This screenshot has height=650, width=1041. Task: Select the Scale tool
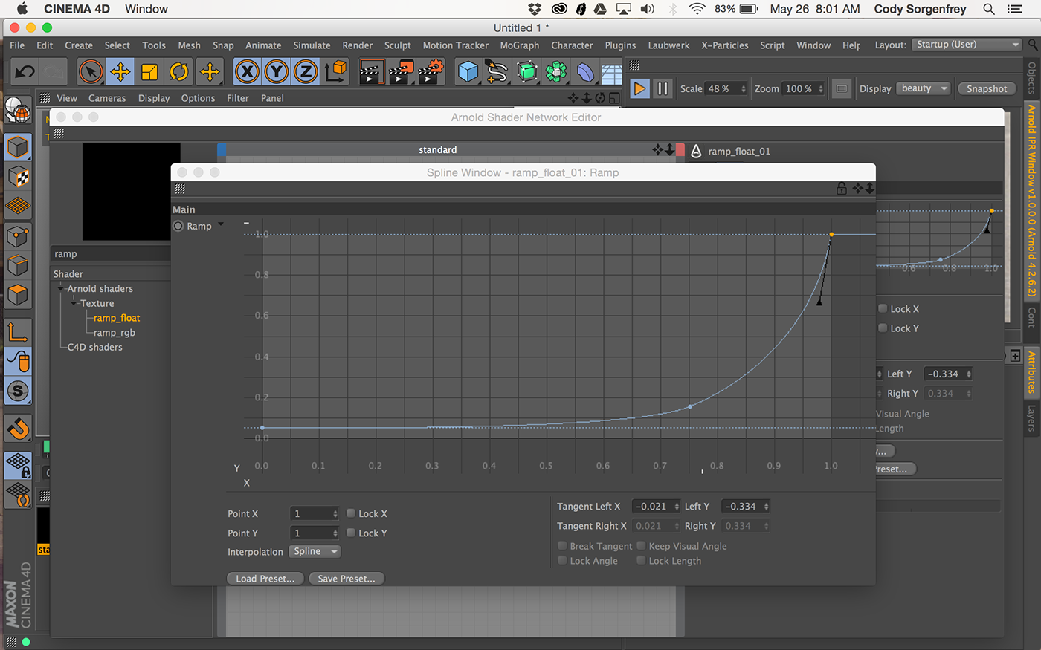click(149, 72)
